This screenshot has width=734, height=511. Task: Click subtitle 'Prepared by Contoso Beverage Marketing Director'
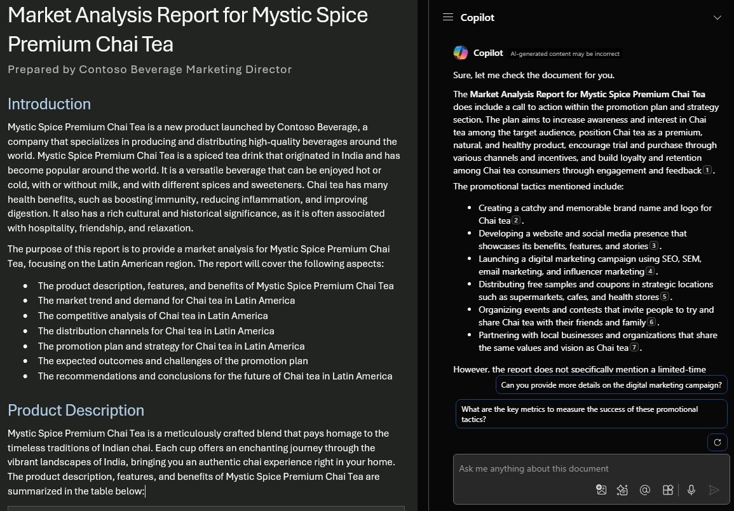tap(149, 69)
